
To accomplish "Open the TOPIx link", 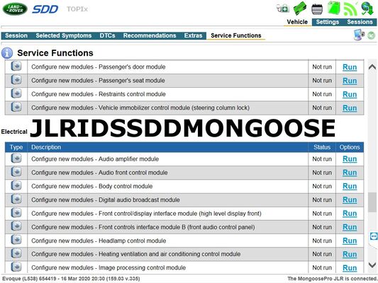I will (x=77, y=9).
